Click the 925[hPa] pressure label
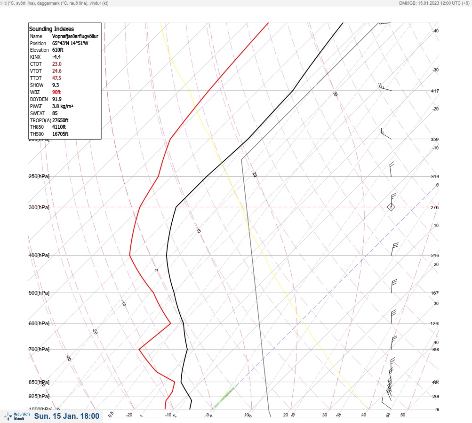The image size is (472, 423). [x=39, y=396]
